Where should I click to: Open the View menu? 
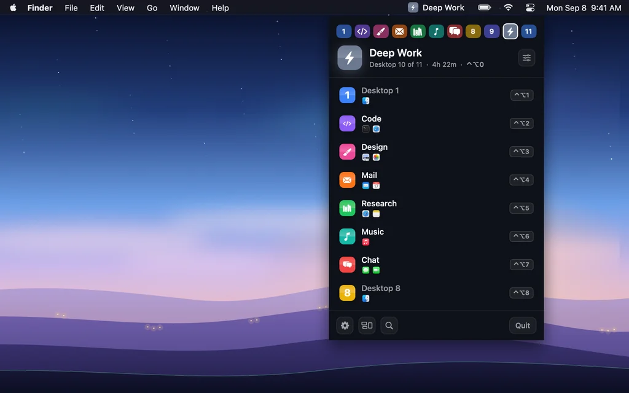[x=125, y=7]
